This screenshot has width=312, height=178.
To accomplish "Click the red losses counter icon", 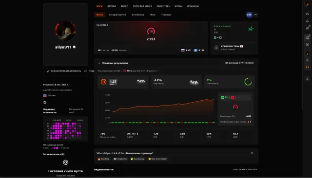I will pyautogui.click(x=233, y=97).
